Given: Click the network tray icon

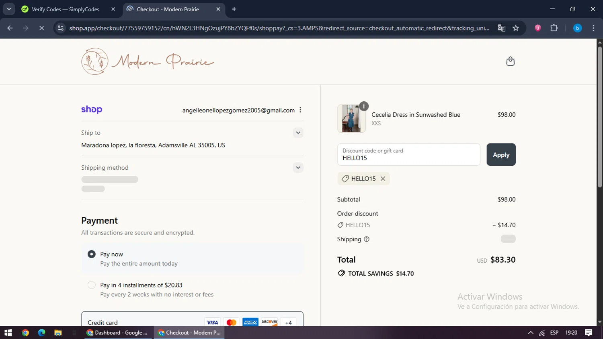Looking at the screenshot, I should click(542, 333).
